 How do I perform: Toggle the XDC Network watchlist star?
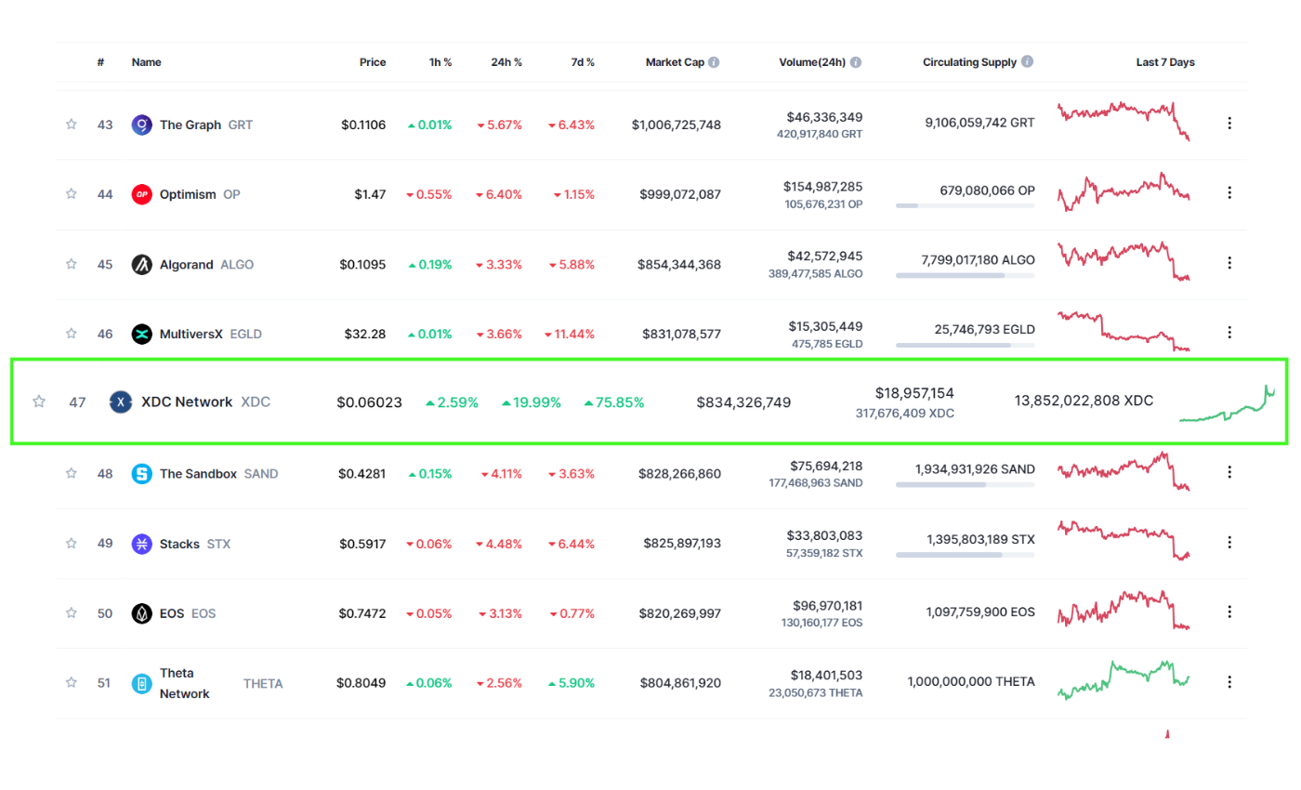coord(39,402)
